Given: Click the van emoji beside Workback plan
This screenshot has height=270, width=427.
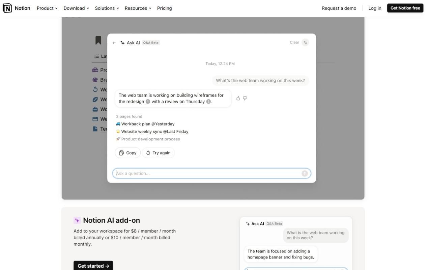Looking at the screenshot, I should click(118, 124).
